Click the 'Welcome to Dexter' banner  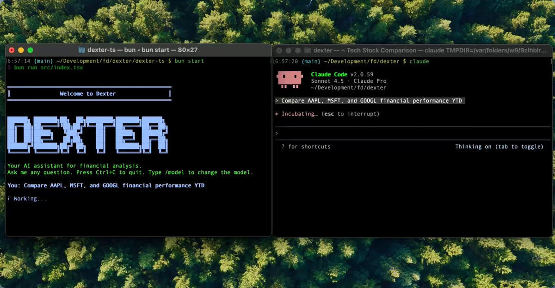pos(89,93)
